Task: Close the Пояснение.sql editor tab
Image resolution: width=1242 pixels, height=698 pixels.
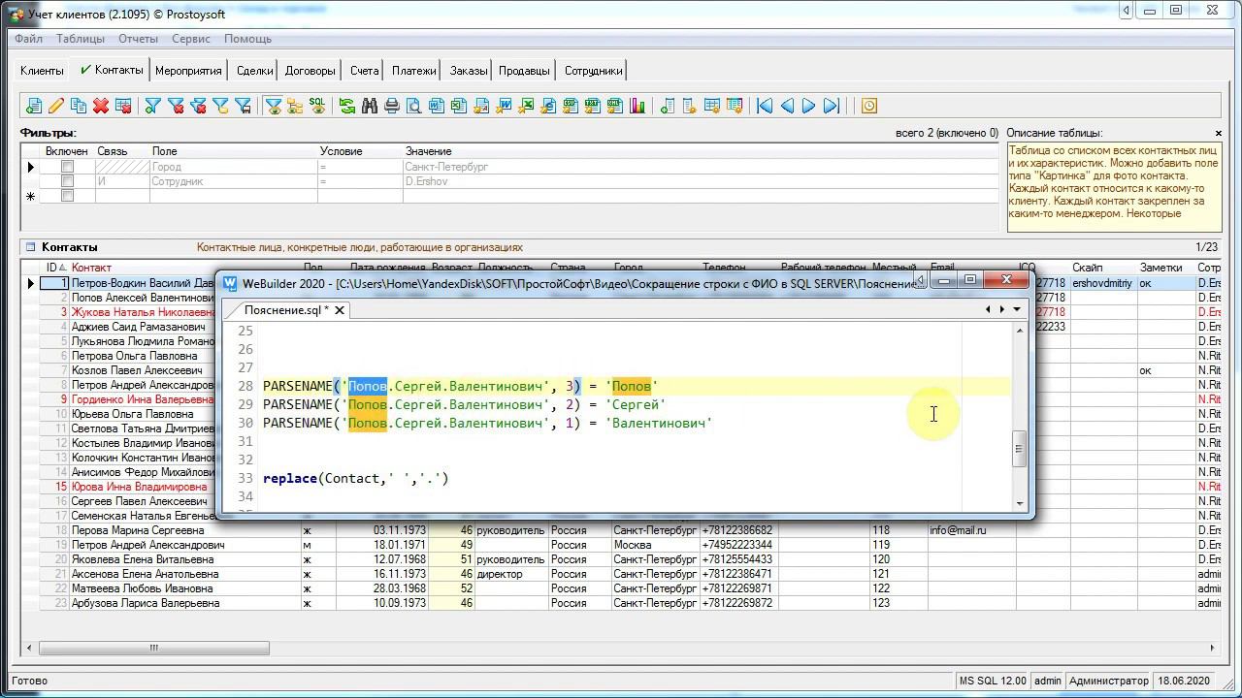Action: (340, 310)
